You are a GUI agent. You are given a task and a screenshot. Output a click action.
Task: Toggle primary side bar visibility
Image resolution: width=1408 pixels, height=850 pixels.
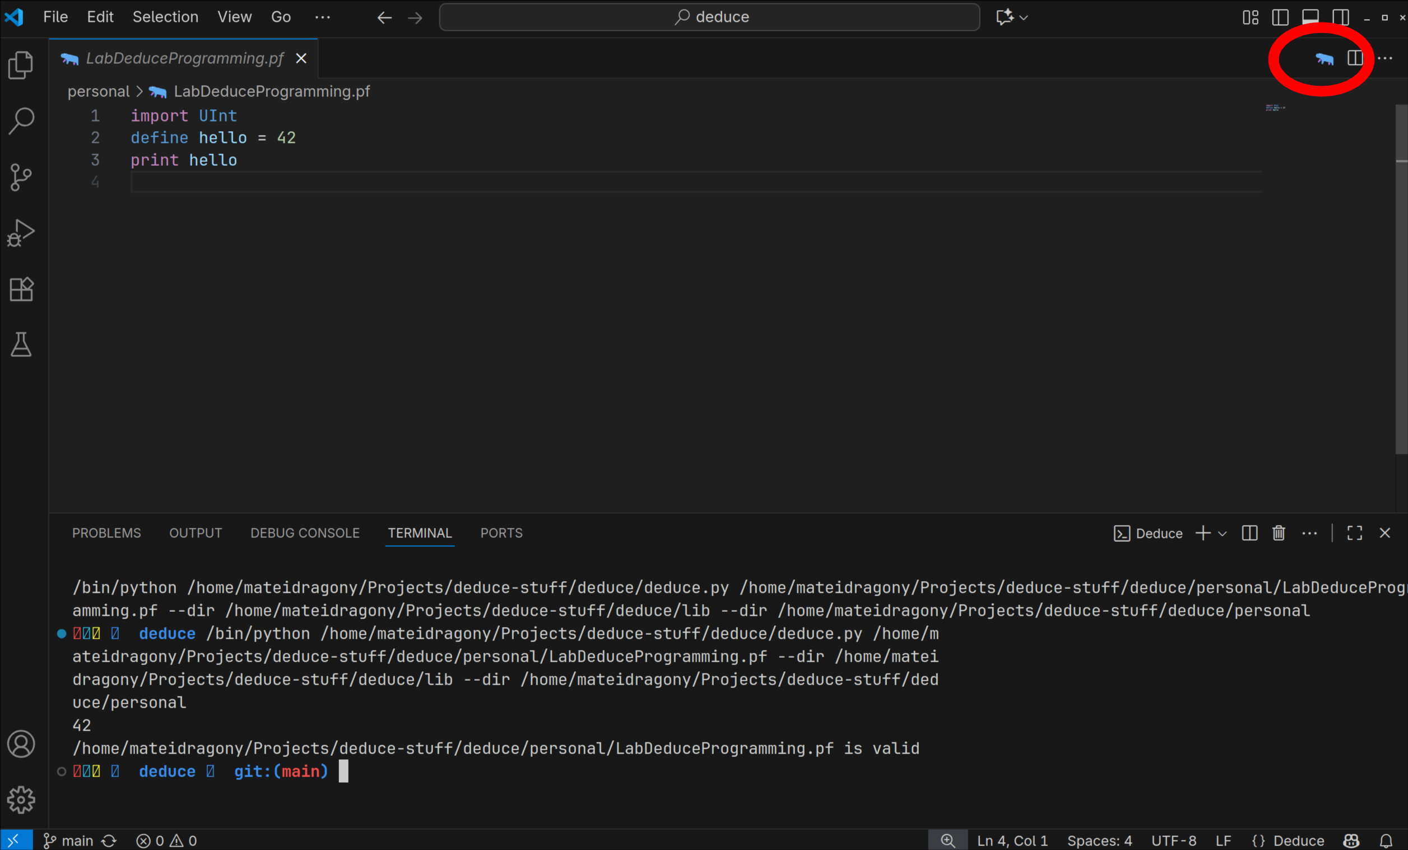(x=1280, y=17)
